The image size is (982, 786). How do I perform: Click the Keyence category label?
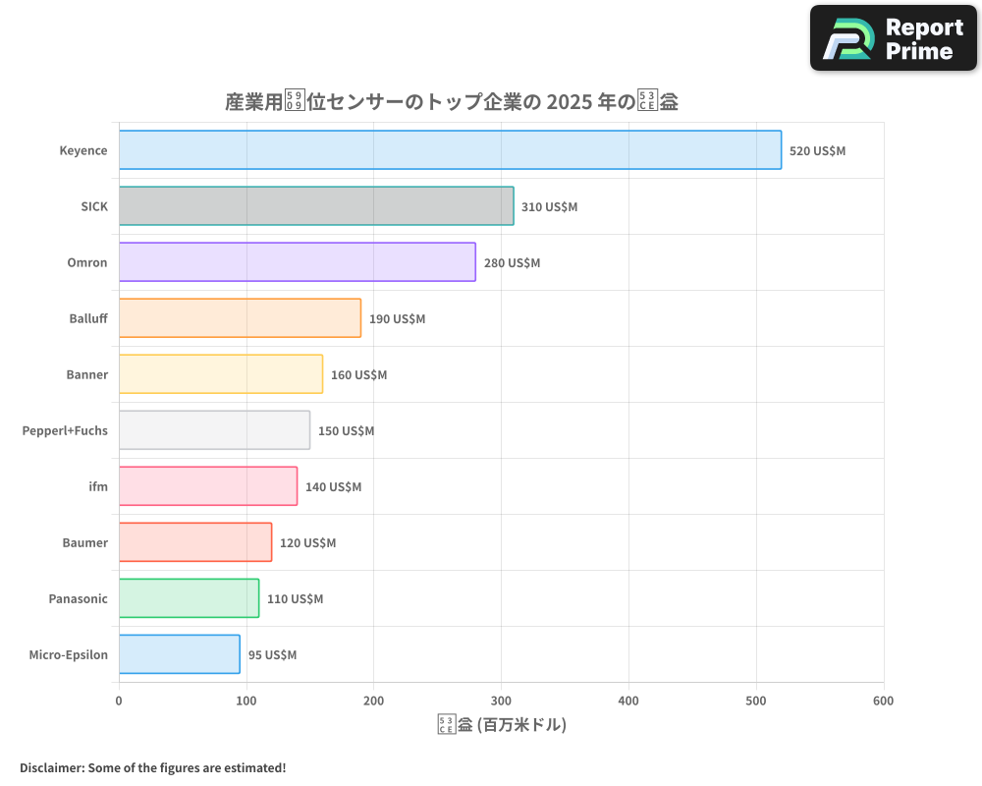(x=83, y=150)
